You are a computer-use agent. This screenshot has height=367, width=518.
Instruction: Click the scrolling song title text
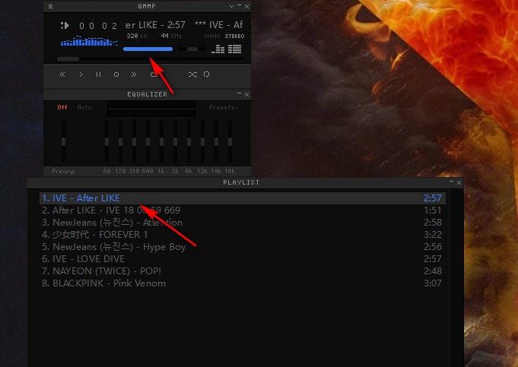coord(184,25)
